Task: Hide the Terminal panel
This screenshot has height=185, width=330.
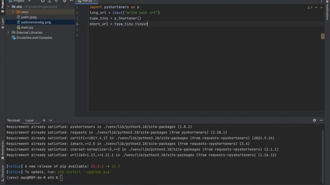Action: tap(321, 120)
